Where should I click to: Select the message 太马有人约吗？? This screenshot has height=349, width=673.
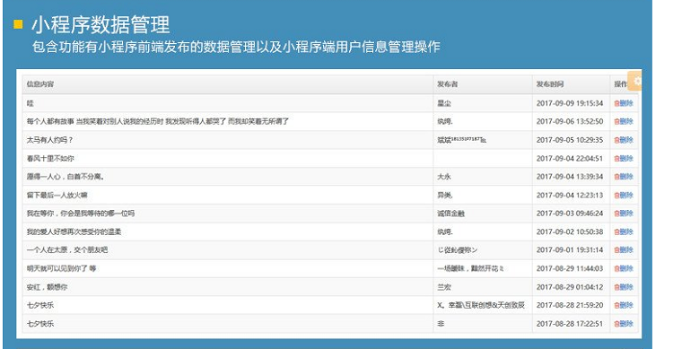click(49, 140)
